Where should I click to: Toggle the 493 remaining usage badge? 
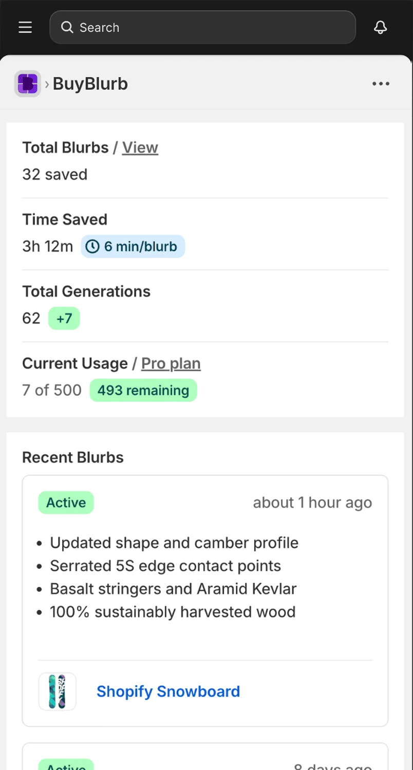tap(143, 390)
